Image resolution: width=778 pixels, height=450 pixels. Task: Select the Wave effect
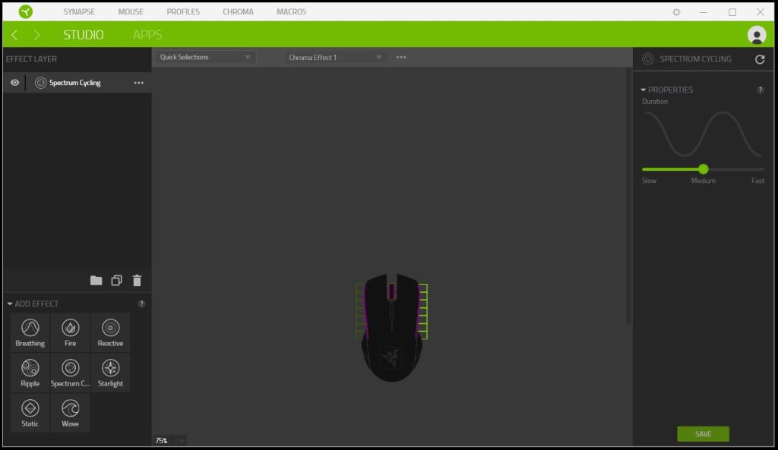pos(71,412)
